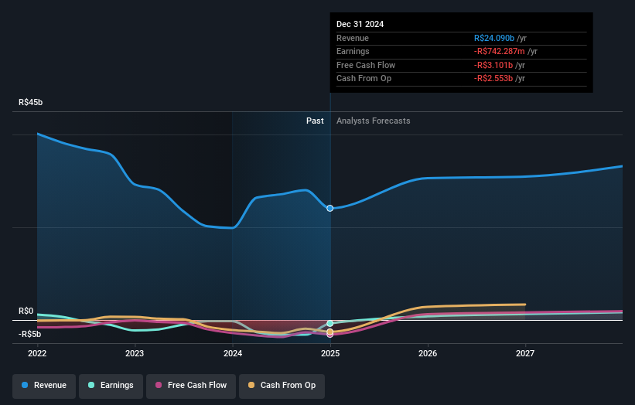
Task: Select the Cash From Op data point on the orange line
Action: coord(330,332)
